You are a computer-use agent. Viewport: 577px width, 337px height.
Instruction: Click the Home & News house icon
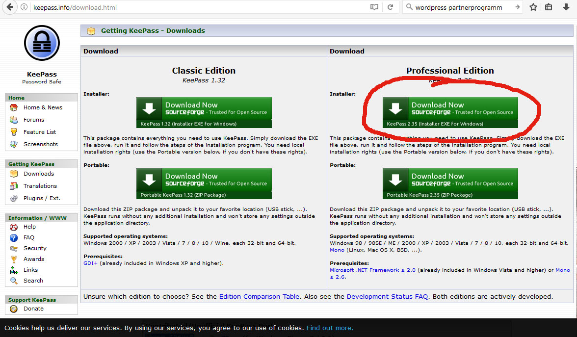(14, 107)
